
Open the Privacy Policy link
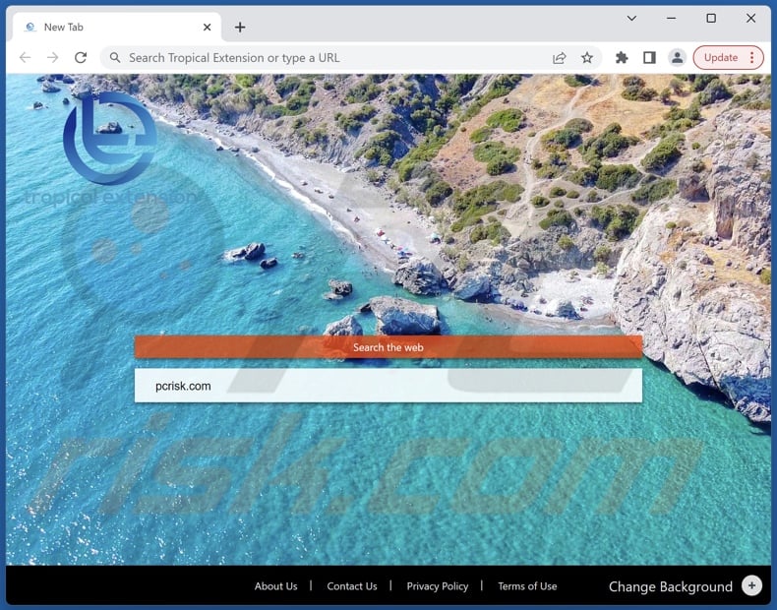click(438, 586)
